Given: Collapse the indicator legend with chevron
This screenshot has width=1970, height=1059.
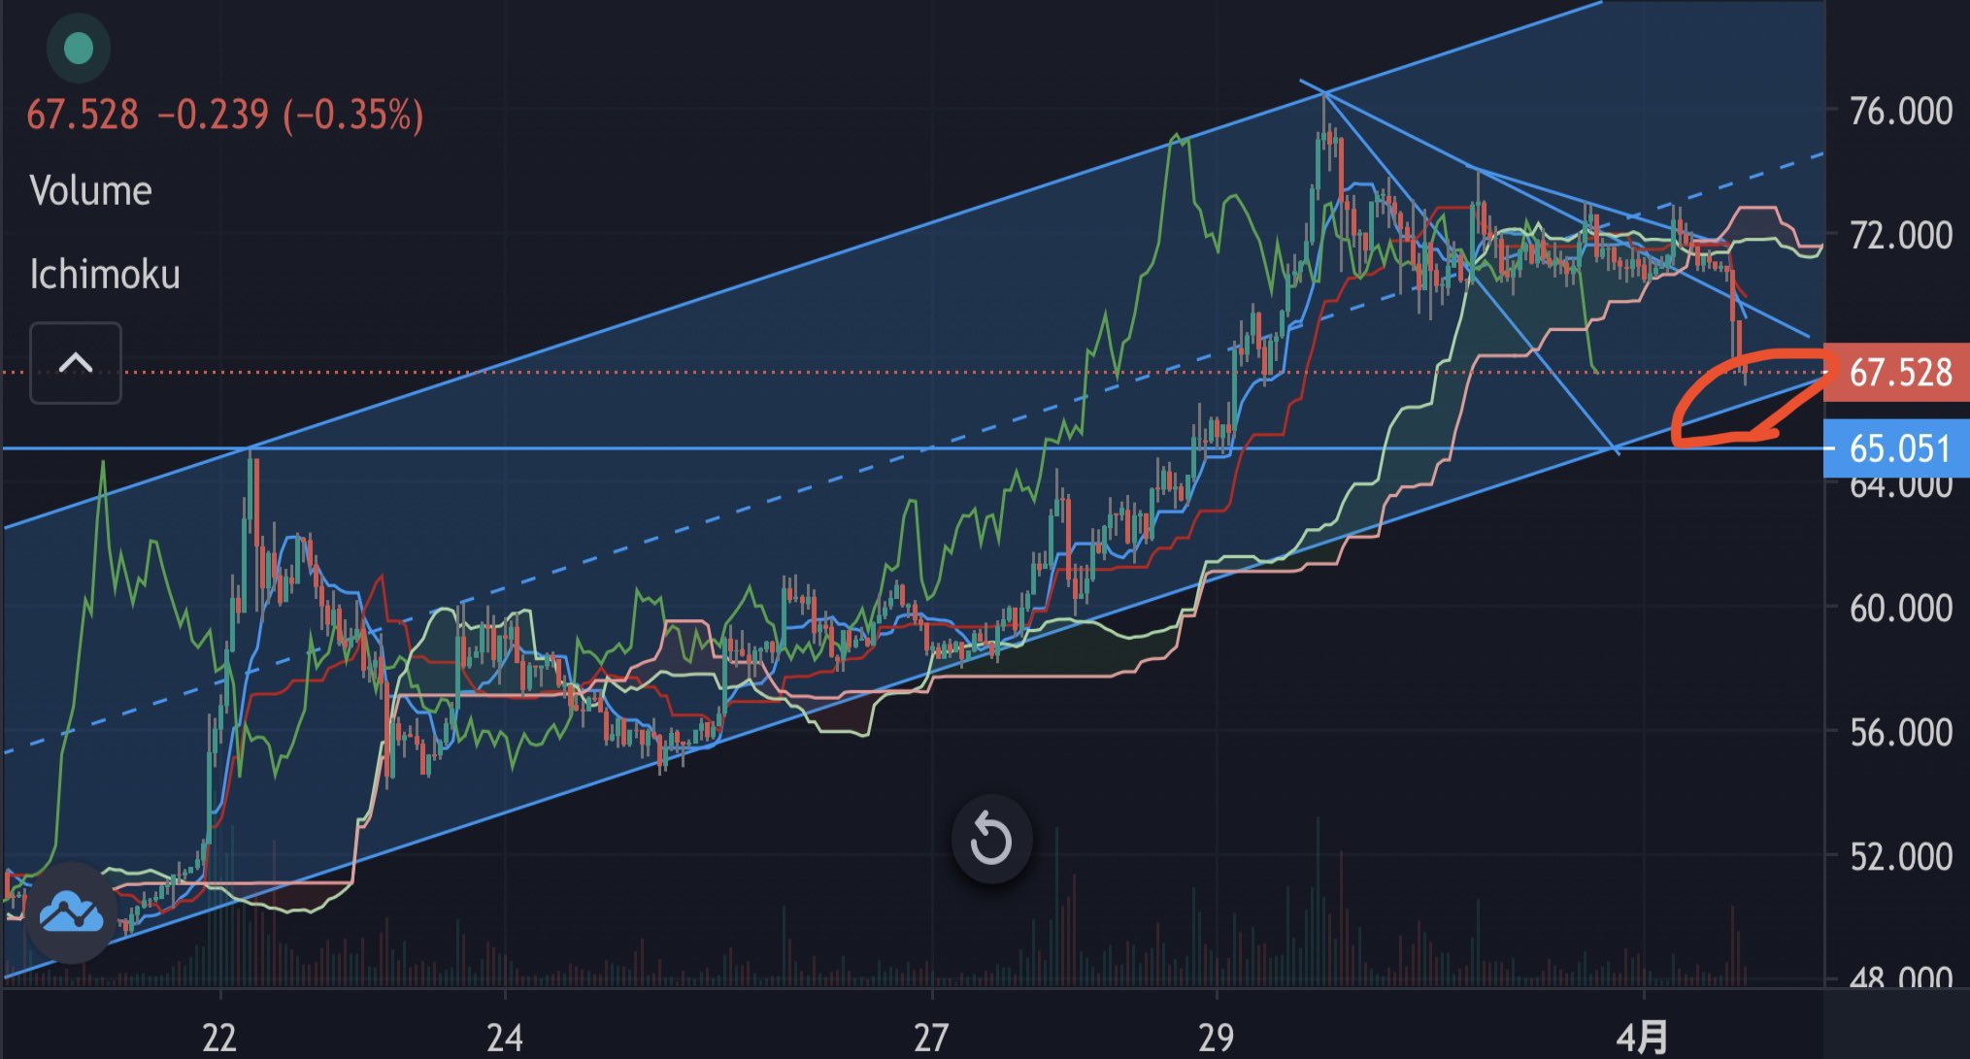Looking at the screenshot, I should coord(76,363).
